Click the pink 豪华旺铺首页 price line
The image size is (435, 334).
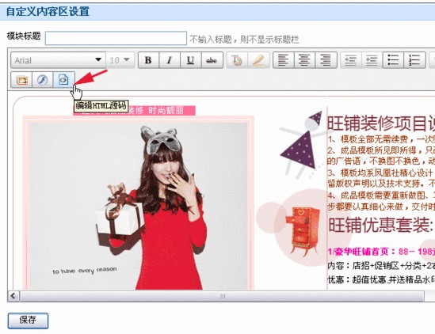coord(381,252)
